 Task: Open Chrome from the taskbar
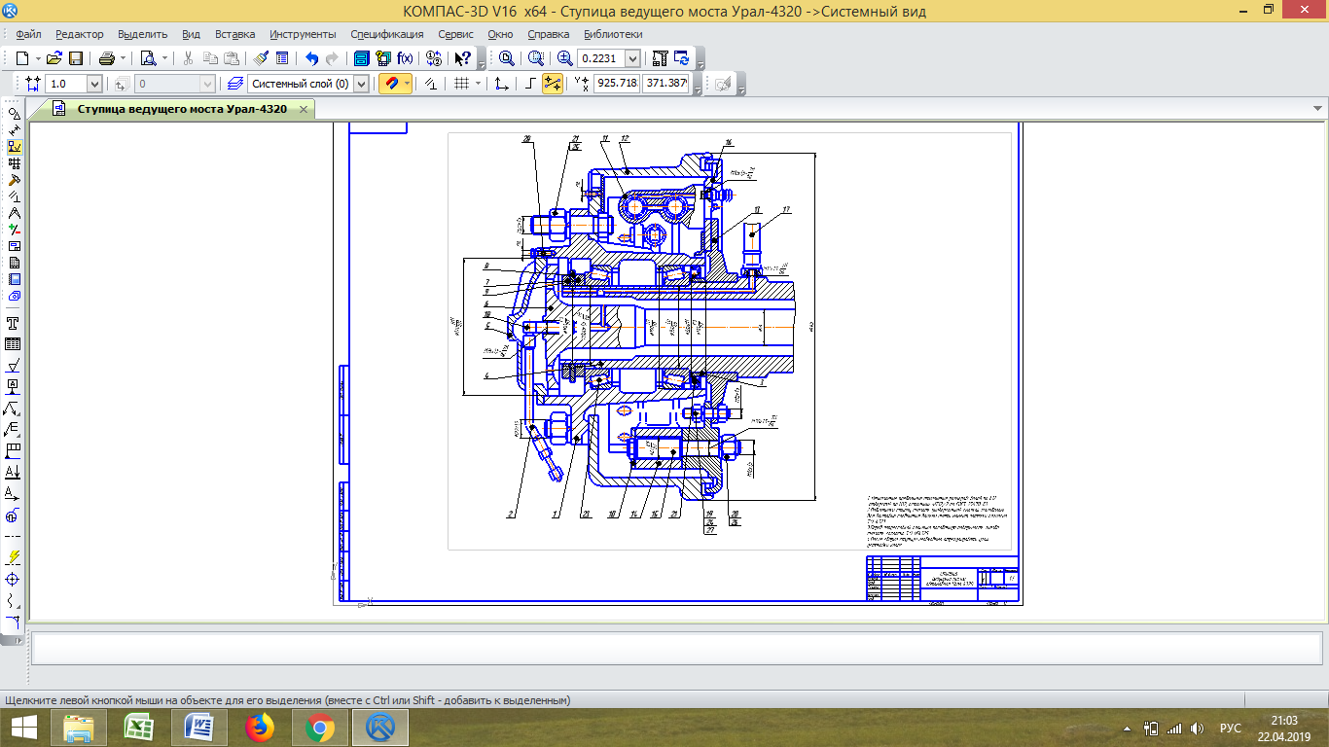pos(319,727)
